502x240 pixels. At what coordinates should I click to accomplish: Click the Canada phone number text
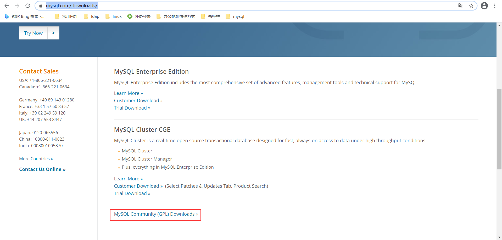pos(44,87)
